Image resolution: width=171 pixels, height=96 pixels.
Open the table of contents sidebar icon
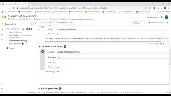point(2,24)
